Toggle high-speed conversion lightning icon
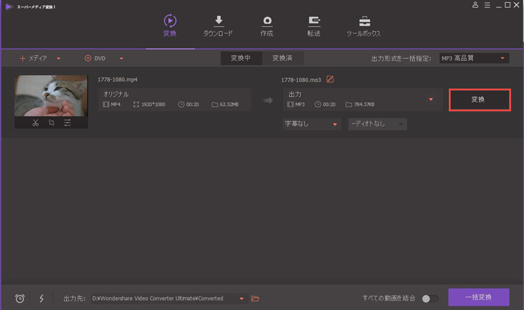The image size is (524, 310). point(41,298)
